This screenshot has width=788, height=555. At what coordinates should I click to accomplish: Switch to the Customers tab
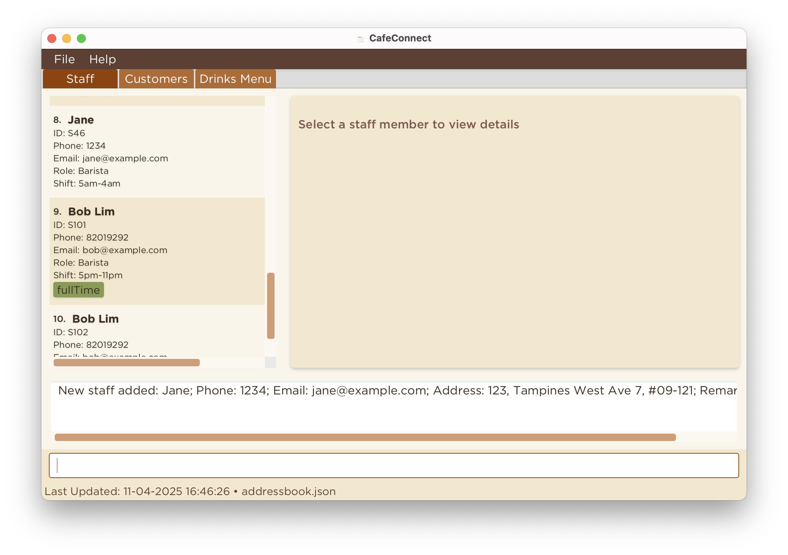click(x=156, y=79)
